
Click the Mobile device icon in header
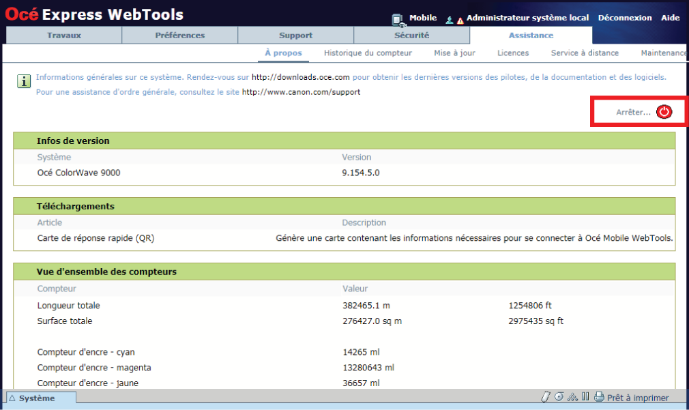tap(398, 20)
